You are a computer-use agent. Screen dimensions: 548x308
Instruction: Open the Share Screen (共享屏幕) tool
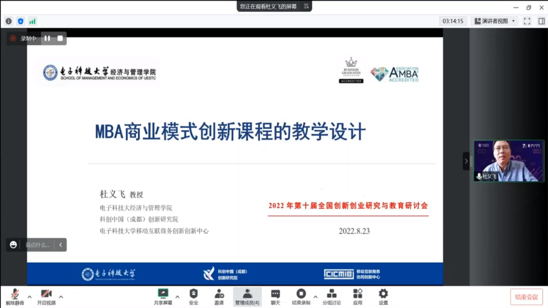click(163, 296)
